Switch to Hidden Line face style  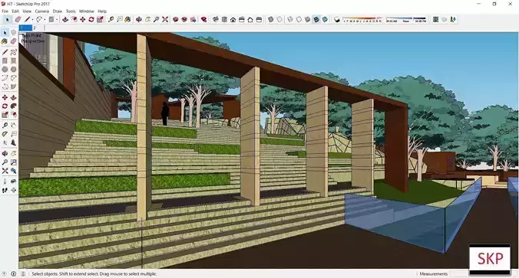pyautogui.click(x=299, y=19)
